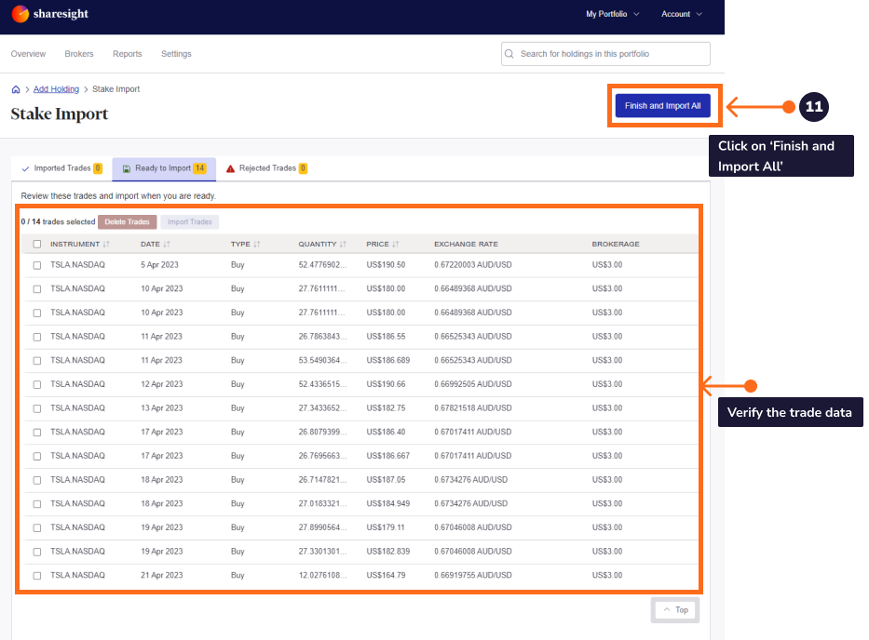Switch to Imported Trades tab
The image size is (869, 640).
[61, 168]
